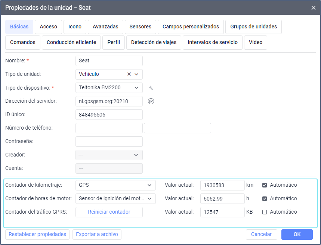This screenshot has height=245, width=321.
Task: Click Restablecer propiedades button
Action: click(x=37, y=235)
